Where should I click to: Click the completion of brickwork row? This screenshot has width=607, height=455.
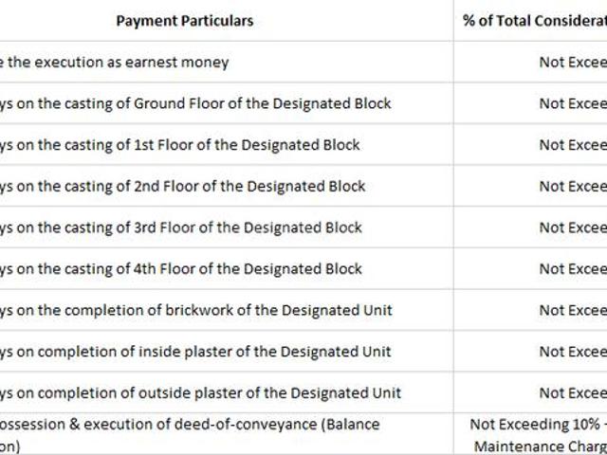point(196,311)
